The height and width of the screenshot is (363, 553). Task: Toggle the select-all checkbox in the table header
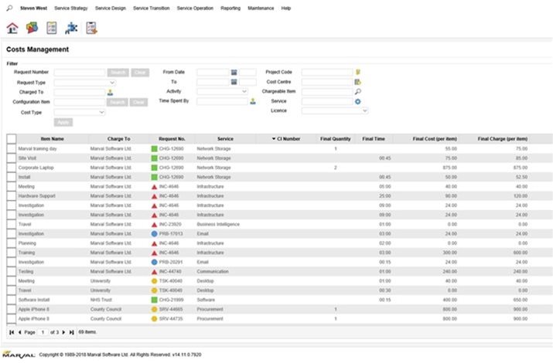[12, 139]
